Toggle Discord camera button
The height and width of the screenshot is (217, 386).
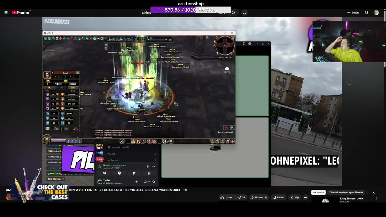[104, 173]
